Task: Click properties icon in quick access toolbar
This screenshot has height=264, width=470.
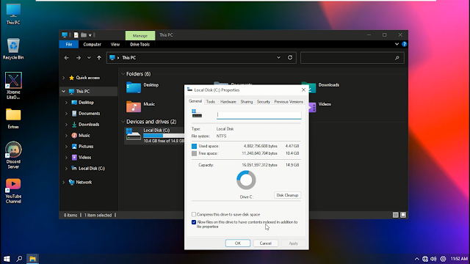Action: point(76,35)
